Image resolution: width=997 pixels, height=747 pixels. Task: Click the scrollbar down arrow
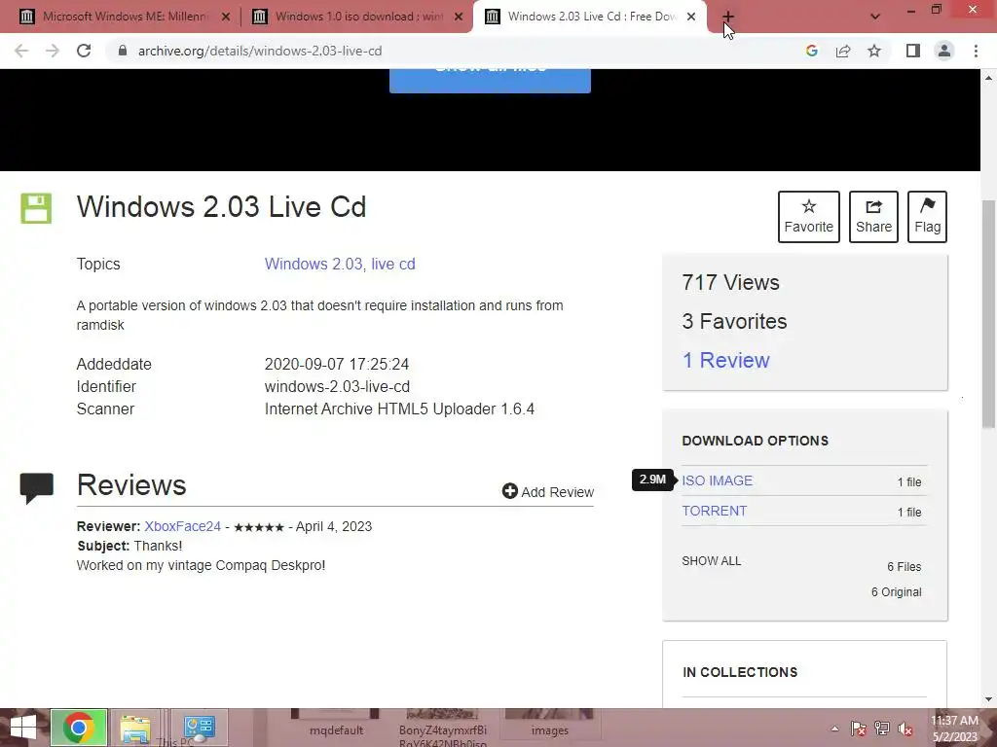point(988,700)
